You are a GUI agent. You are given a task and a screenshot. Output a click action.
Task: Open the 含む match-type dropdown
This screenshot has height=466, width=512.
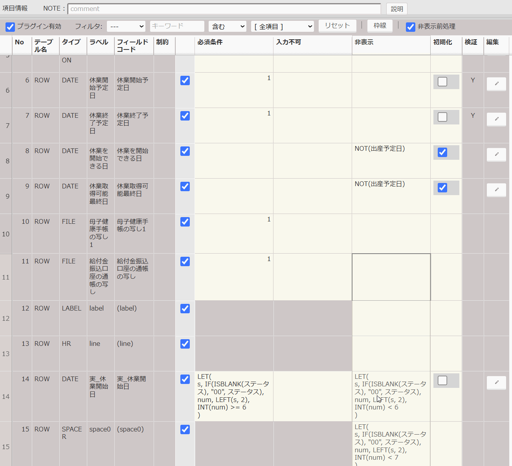[227, 26]
